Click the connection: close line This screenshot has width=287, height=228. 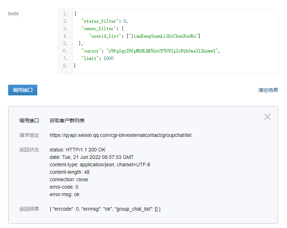click(x=69, y=179)
